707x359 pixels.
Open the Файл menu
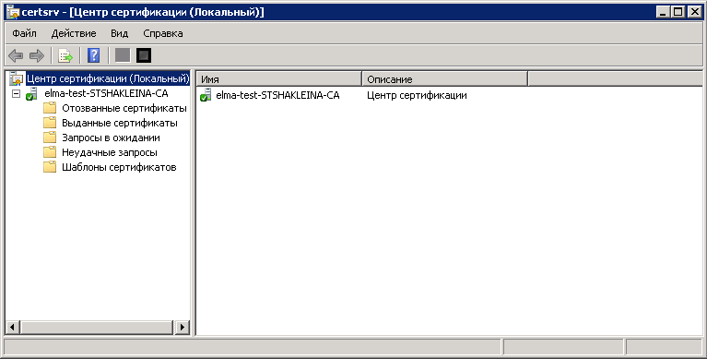pyautogui.click(x=24, y=33)
